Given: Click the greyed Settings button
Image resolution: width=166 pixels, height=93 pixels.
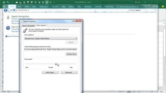Looking at the screenshot, I should [72, 42].
